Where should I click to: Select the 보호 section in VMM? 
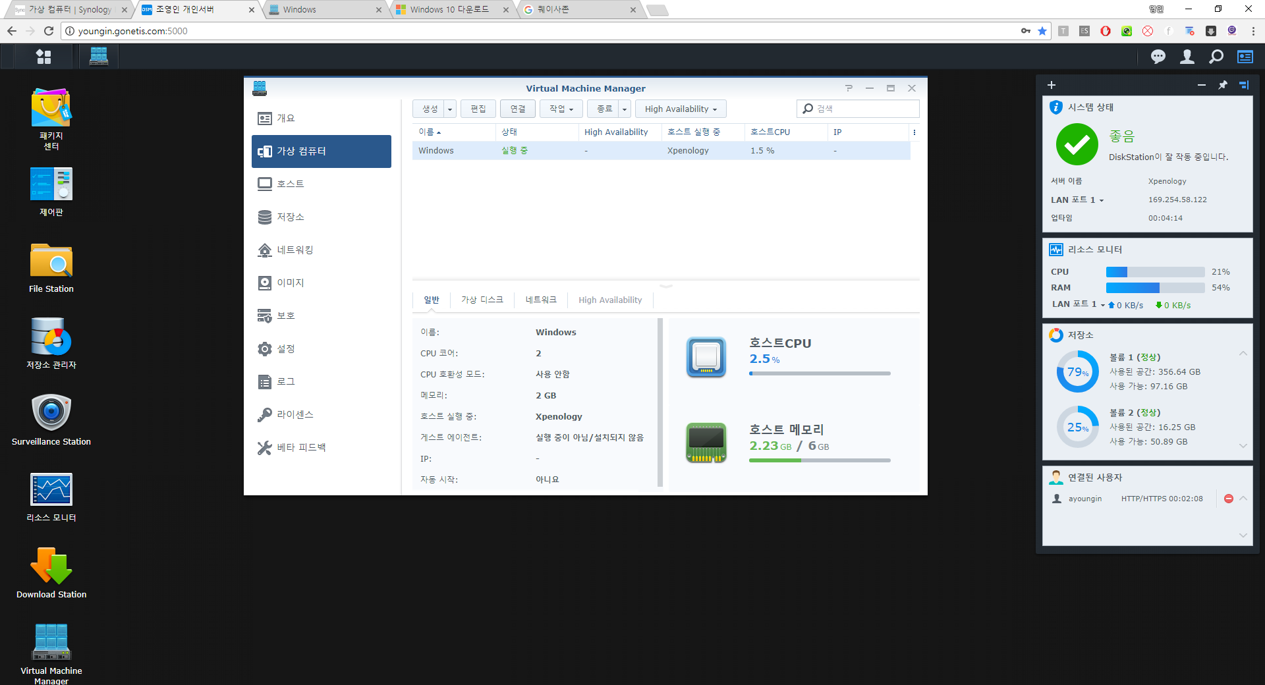click(x=287, y=315)
